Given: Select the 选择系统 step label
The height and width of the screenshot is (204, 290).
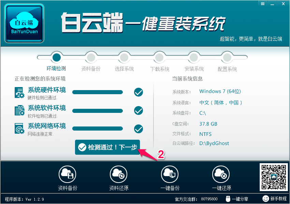Looking at the screenshot, I should pyautogui.click(x=124, y=69).
